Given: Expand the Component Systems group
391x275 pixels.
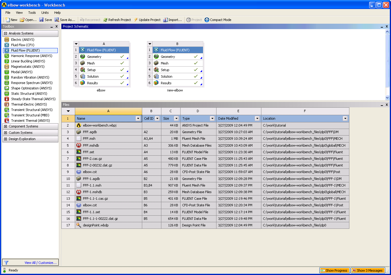Looking at the screenshot, I should tap(5, 127).
